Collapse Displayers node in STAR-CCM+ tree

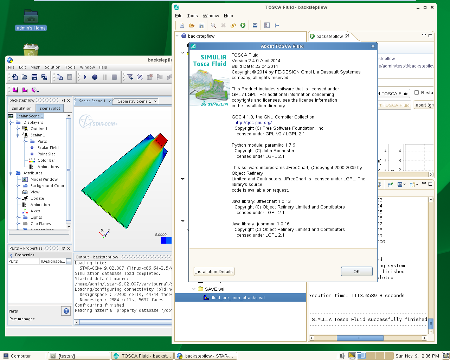(11, 122)
